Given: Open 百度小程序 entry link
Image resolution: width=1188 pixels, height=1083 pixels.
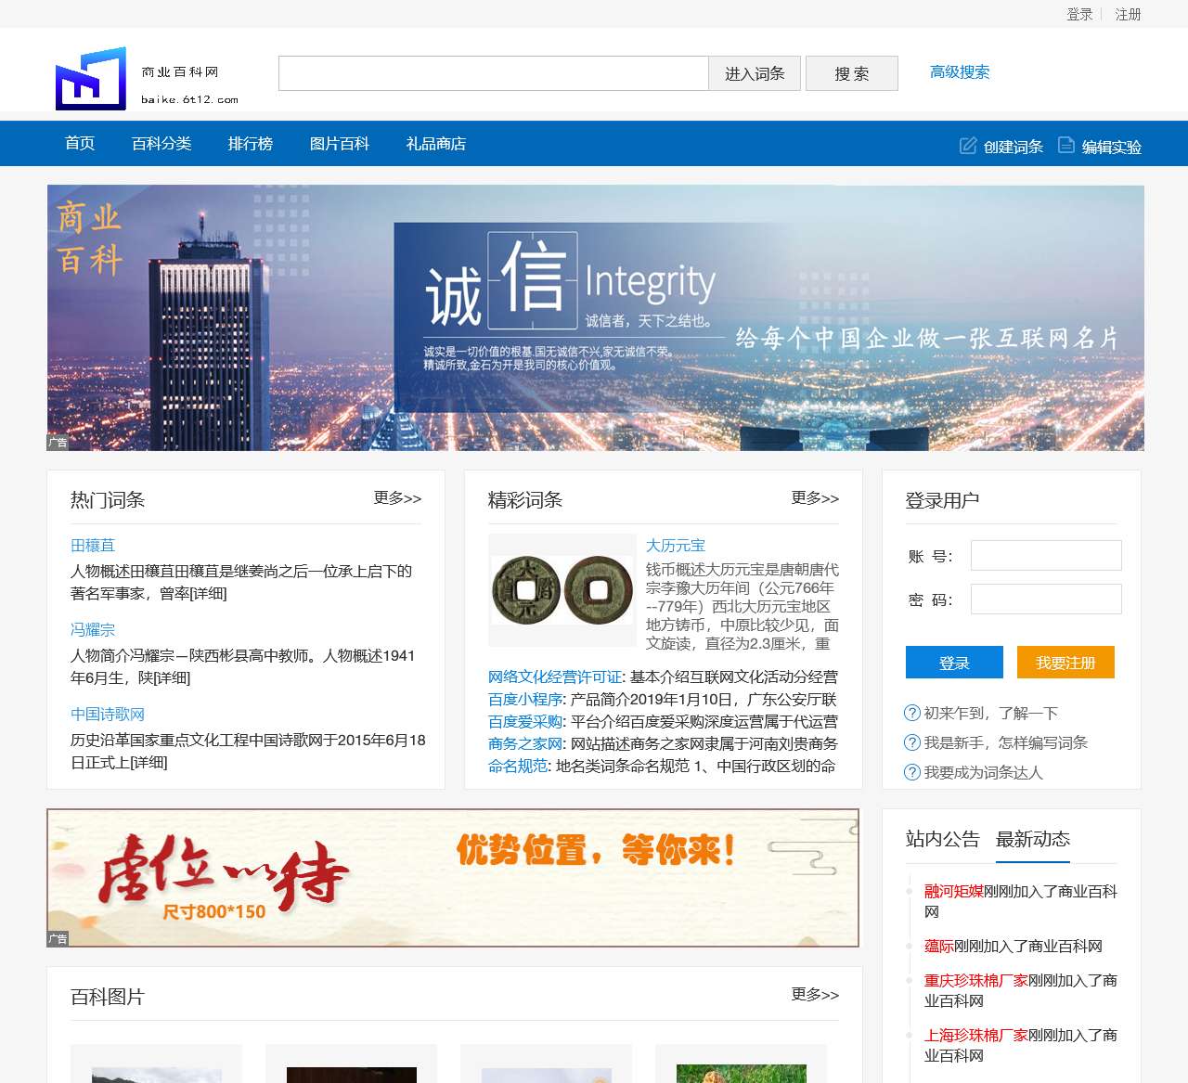Looking at the screenshot, I should coord(525,700).
